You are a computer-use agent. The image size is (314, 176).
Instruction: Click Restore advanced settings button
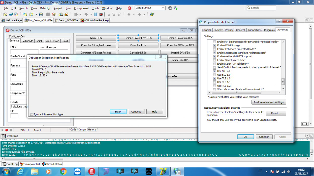pos(269,102)
